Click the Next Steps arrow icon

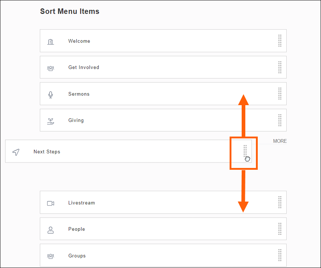pyautogui.click(x=16, y=152)
